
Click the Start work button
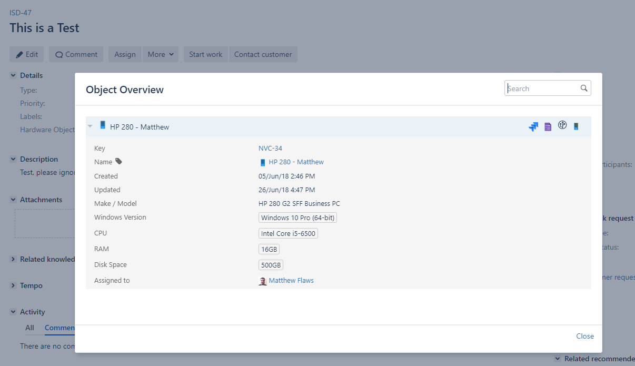point(205,54)
